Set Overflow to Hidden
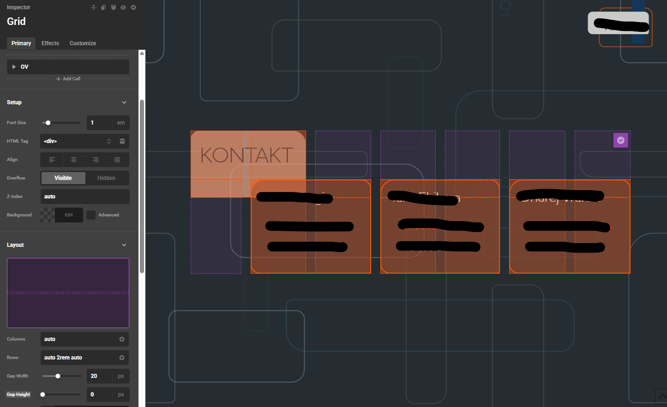The height and width of the screenshot is (407, 667). (x=106, y=178)
